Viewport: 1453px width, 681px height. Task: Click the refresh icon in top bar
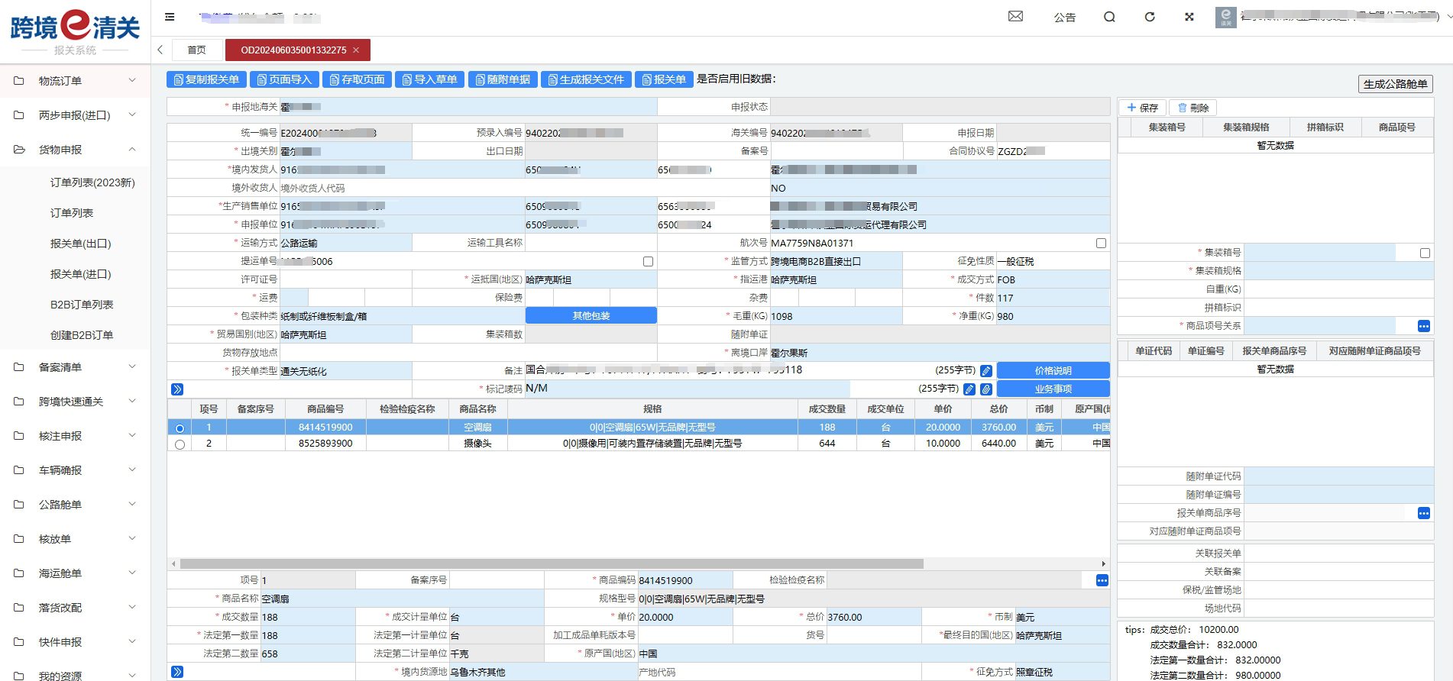pyautogui.click(x=1149, y=17)
